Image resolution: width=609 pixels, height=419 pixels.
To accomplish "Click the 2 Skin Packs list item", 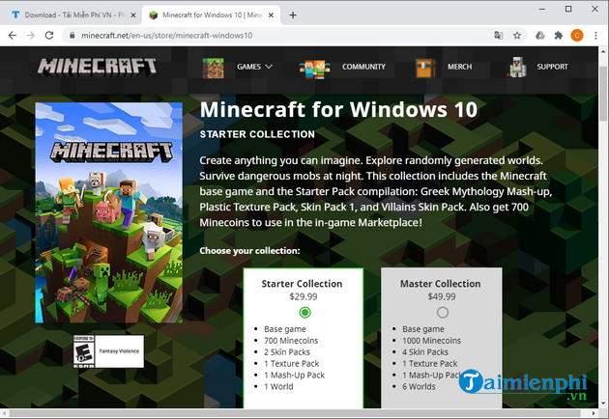I will click(x=287, y=352).
